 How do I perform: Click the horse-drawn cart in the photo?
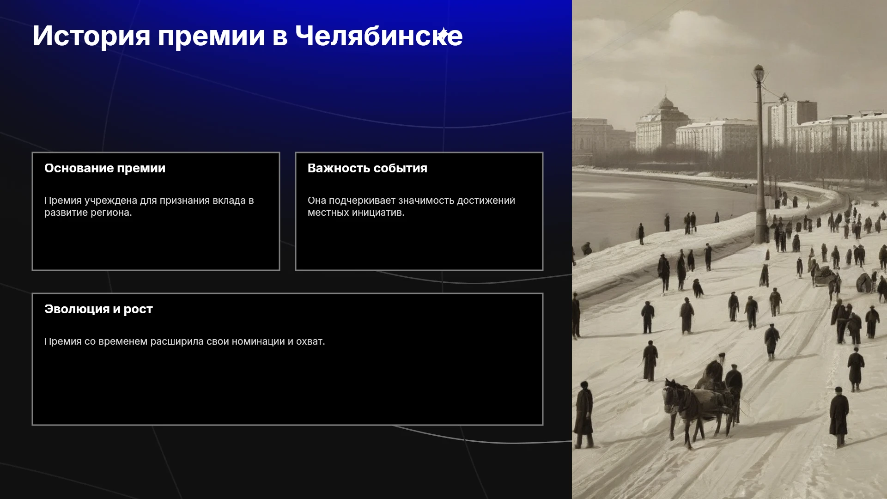(x=700, y=402)
